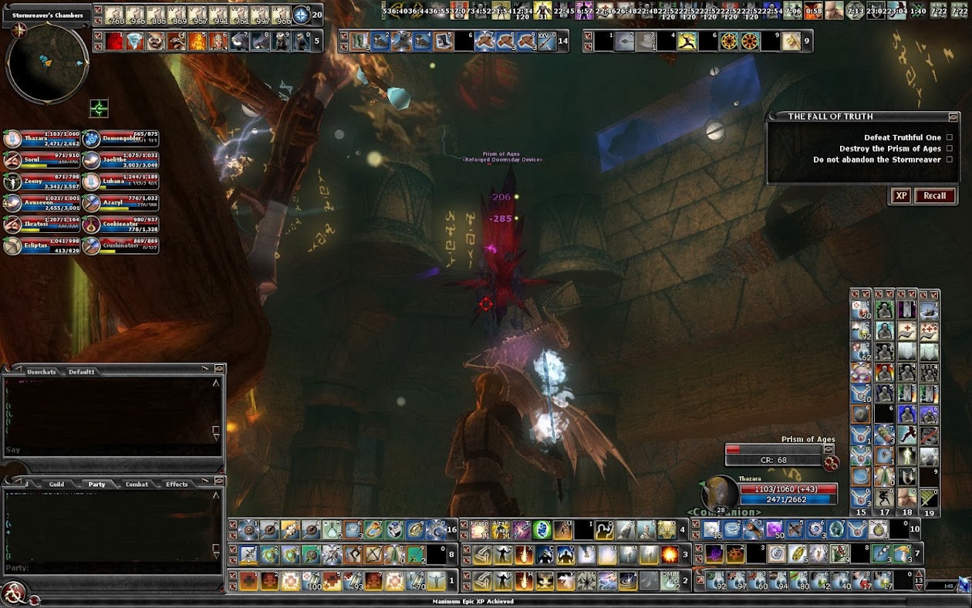Viewport: 972px width, 608px height.
Task: Click the XP button in quest panel
Action: [901, 195]
